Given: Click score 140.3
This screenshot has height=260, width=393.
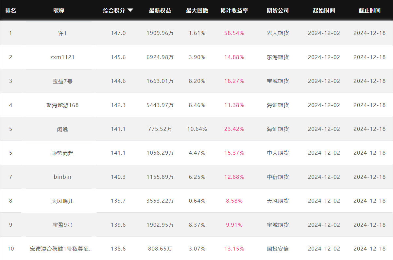Looking at the screenshot, I should click(x=118, y=177).
